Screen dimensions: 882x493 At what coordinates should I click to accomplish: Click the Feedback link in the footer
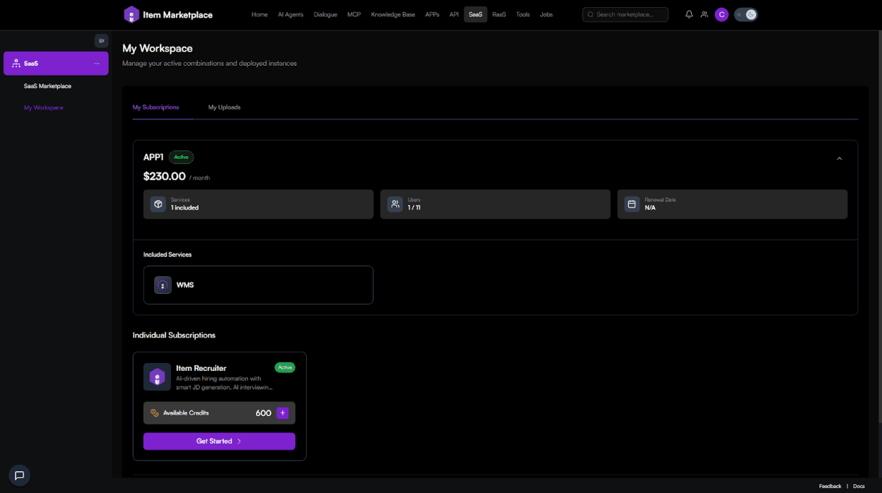(x=830, y=486)
